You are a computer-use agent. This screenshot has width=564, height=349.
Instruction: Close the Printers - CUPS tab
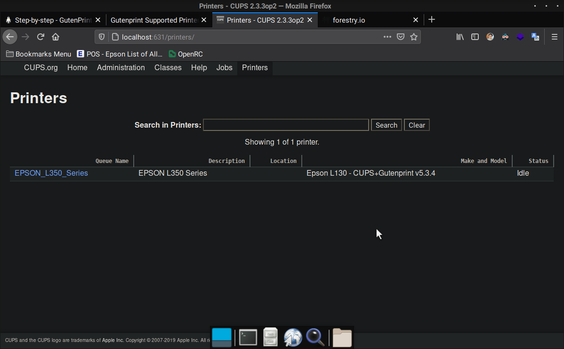(x=310, y=20)
